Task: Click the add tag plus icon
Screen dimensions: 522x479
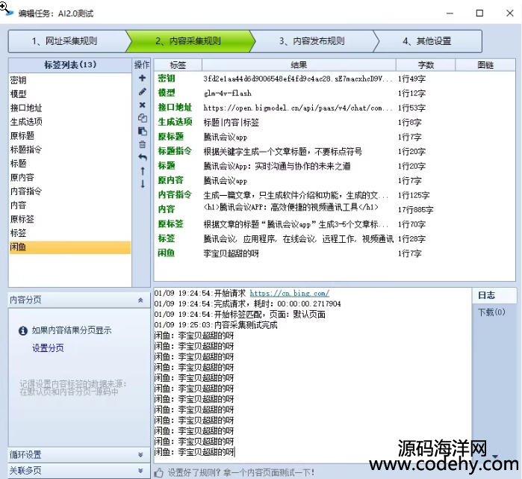Action: (142, 78)
